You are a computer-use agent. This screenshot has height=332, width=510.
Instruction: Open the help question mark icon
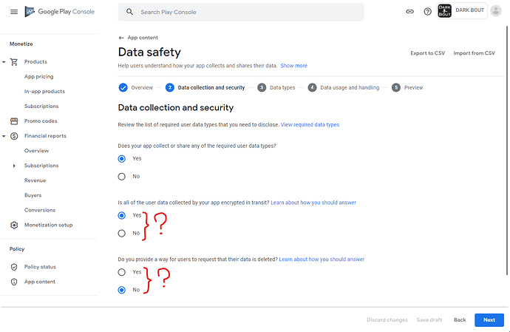click(427, 12)
